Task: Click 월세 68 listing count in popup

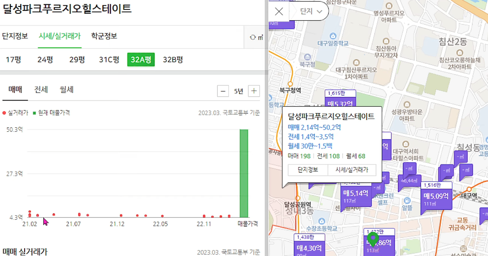Action: (356, 156)
